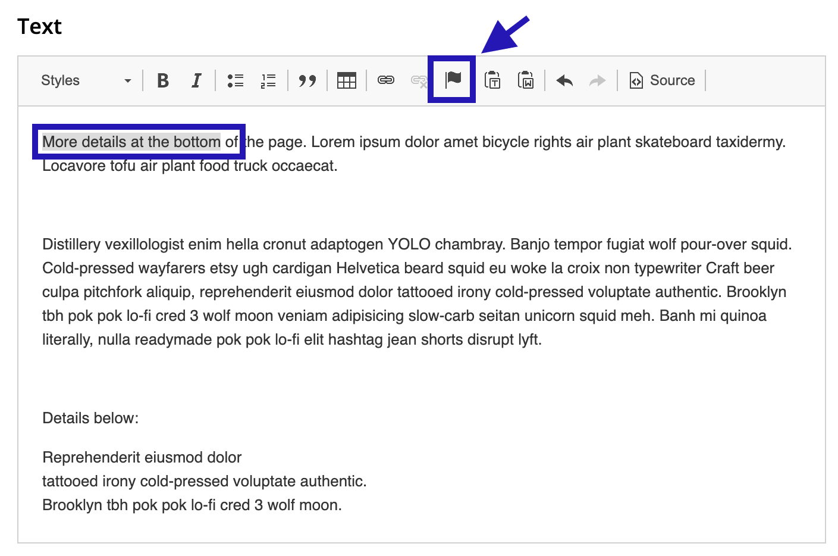
Task: Click Paste as plain text icon
Action: (x=492, y=80)
